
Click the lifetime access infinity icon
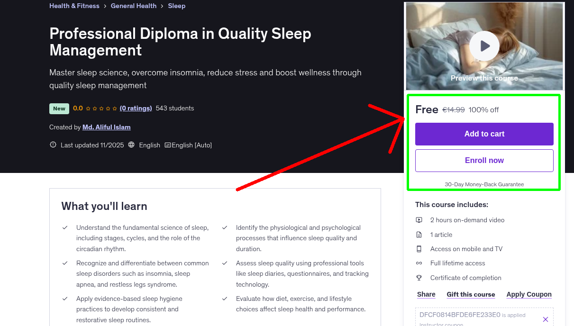(x=419, y=263)
